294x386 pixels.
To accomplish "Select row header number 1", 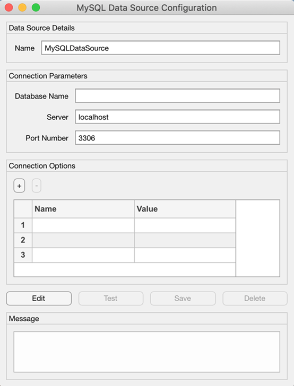I will tap(23, 225).
